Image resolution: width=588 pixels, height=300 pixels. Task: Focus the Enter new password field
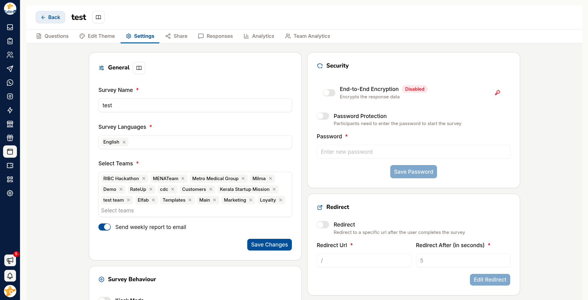[414, 152]
